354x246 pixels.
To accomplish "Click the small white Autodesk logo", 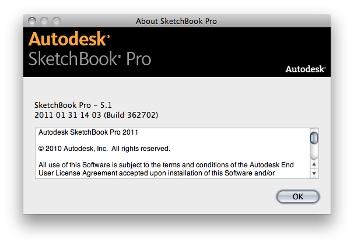I will pyautogui.click(x=305, y=69).
